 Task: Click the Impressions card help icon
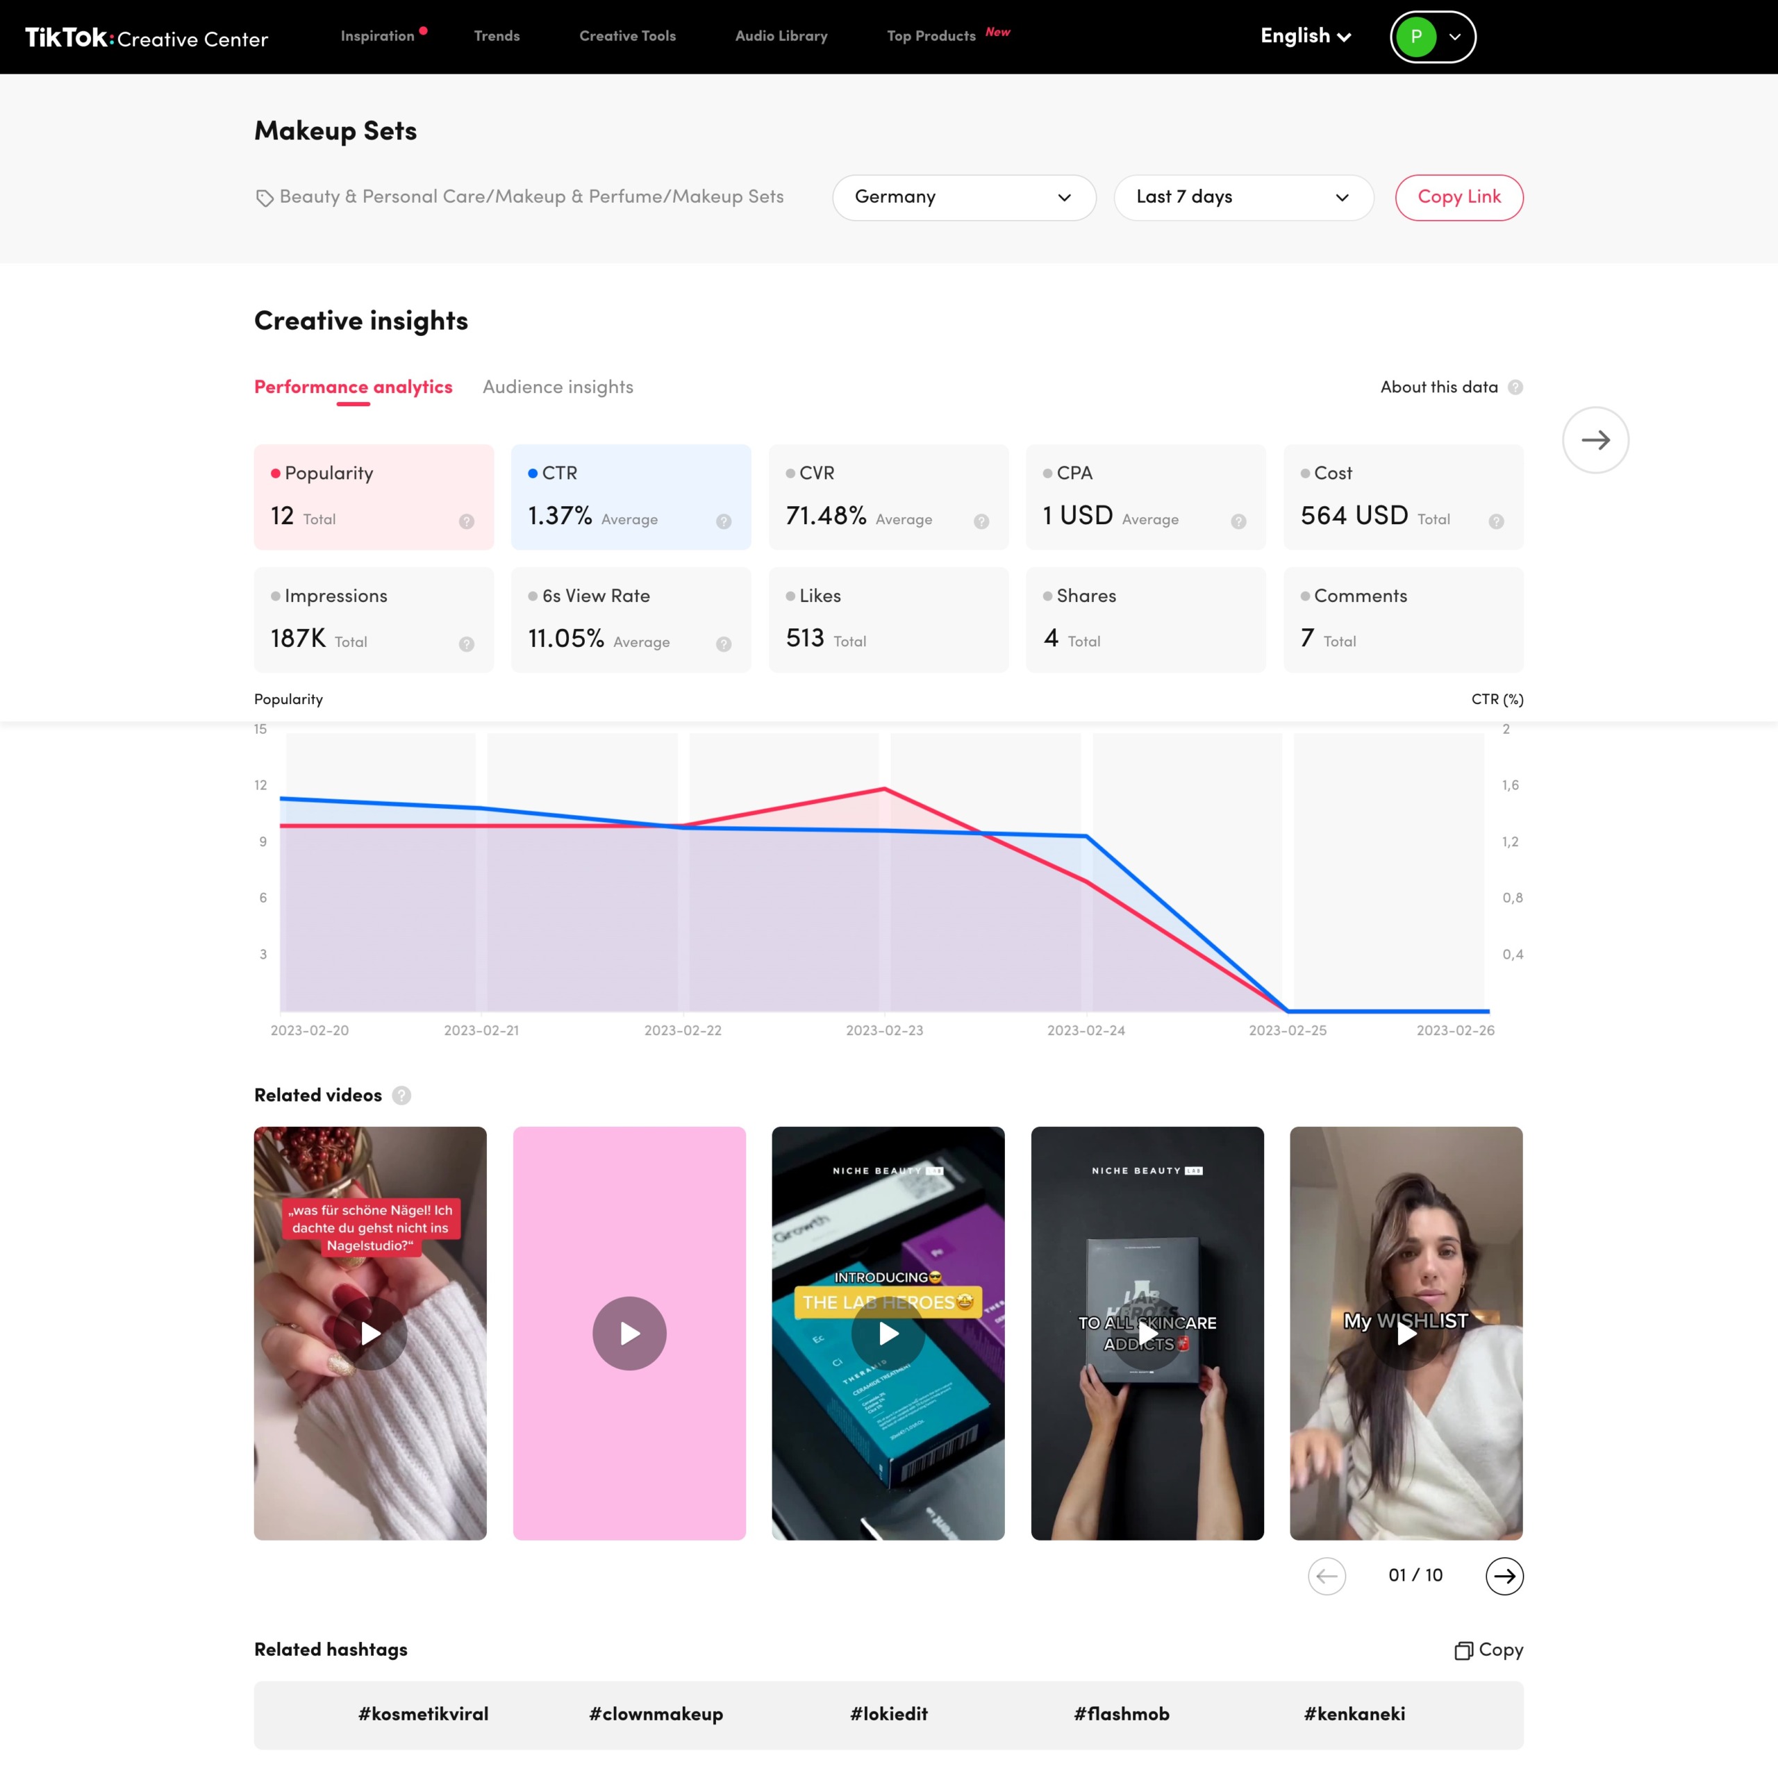click(x=467, y=644)
